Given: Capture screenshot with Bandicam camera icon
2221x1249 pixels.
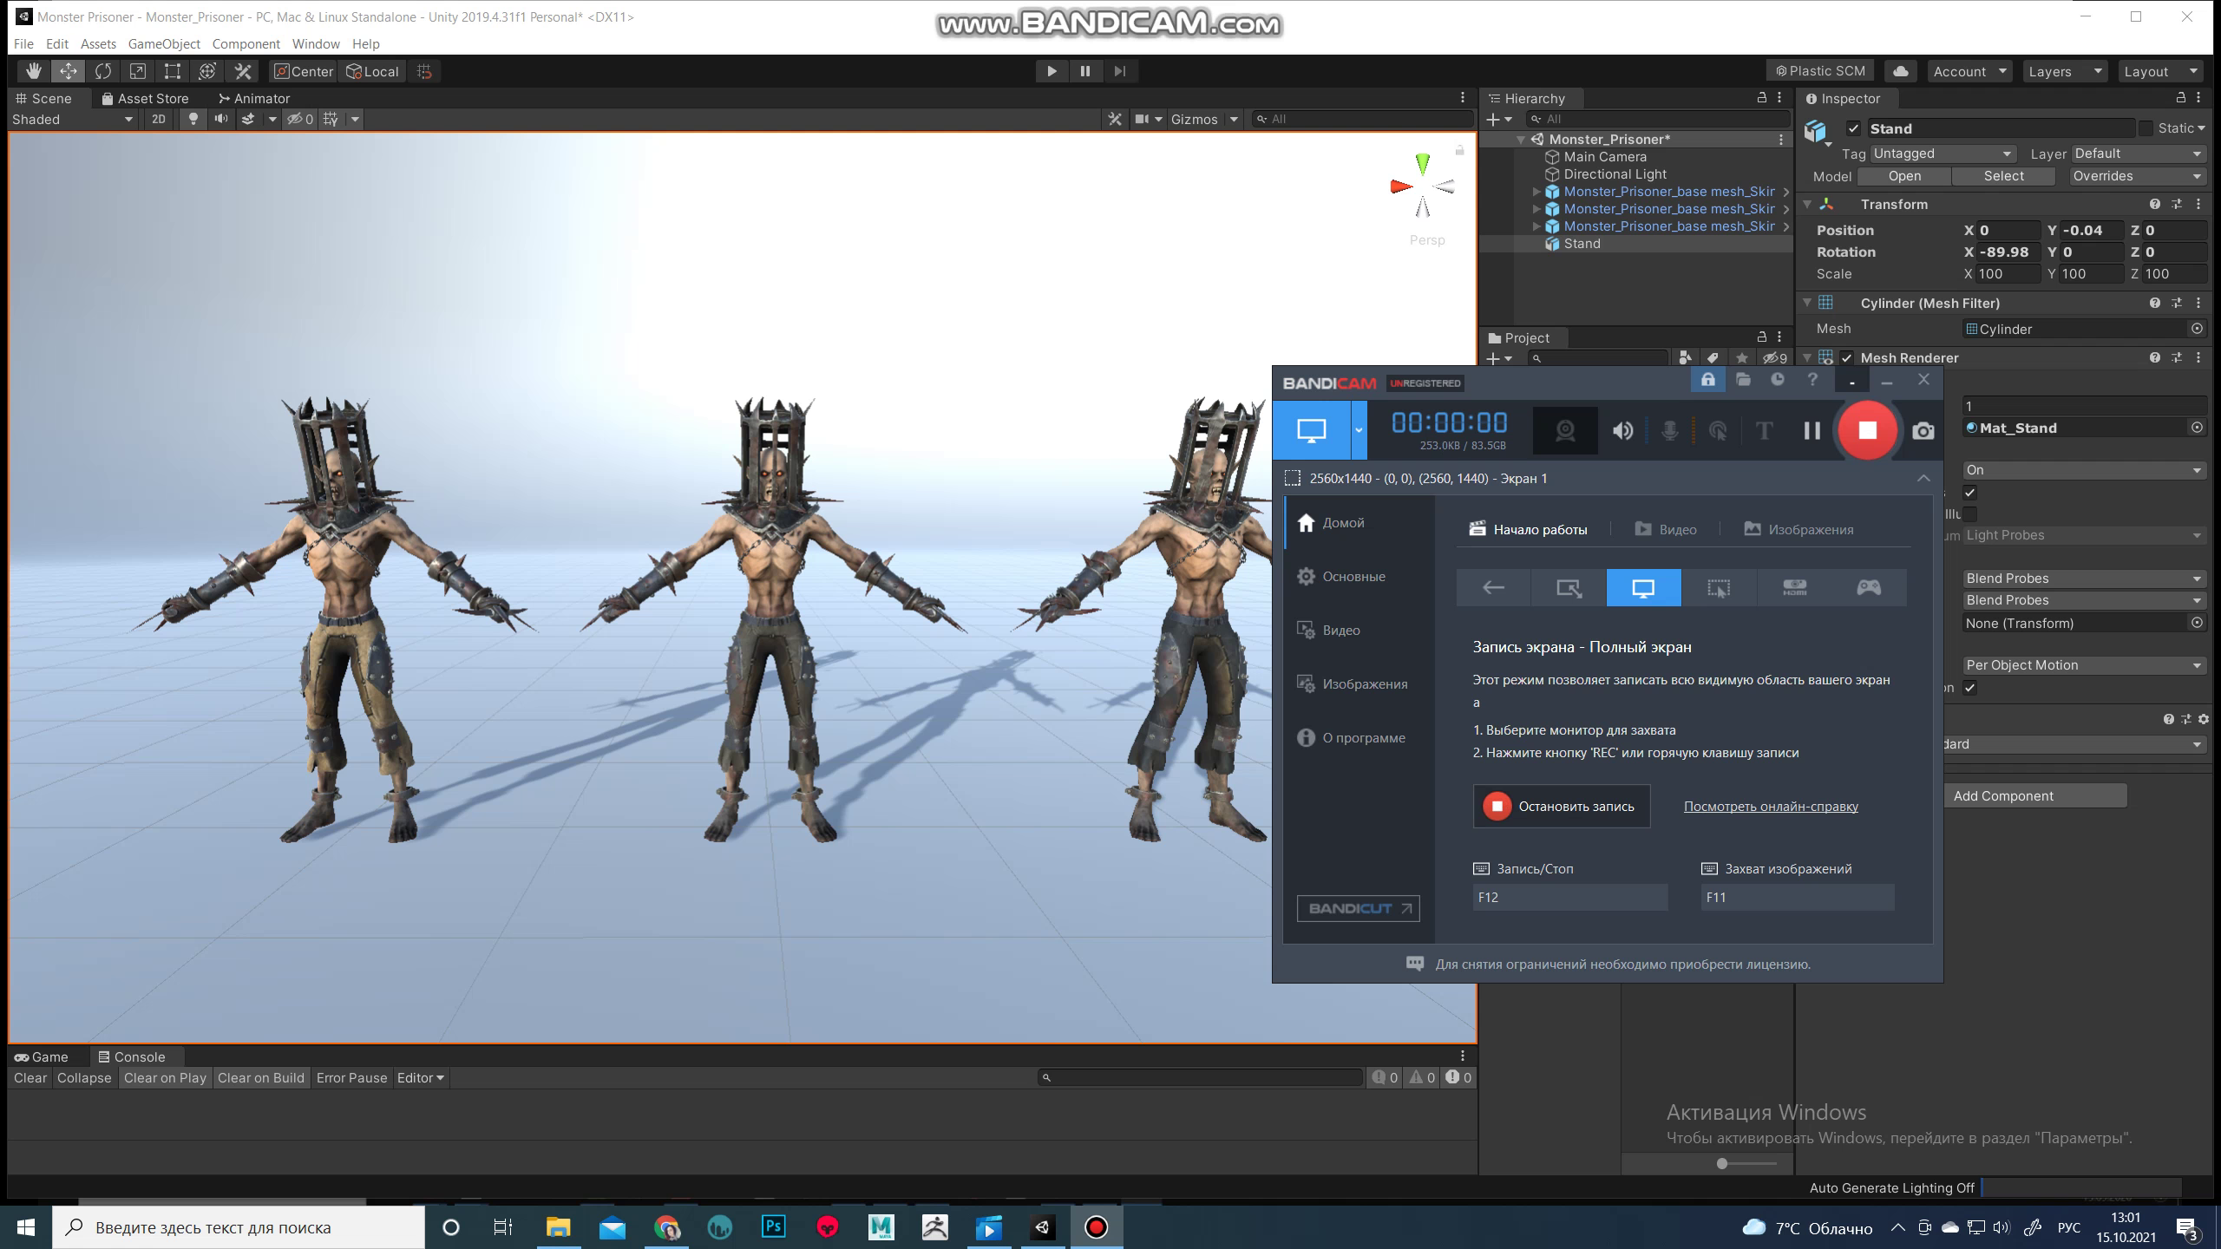Looking at the screenshot, I should coord(1923,431).
